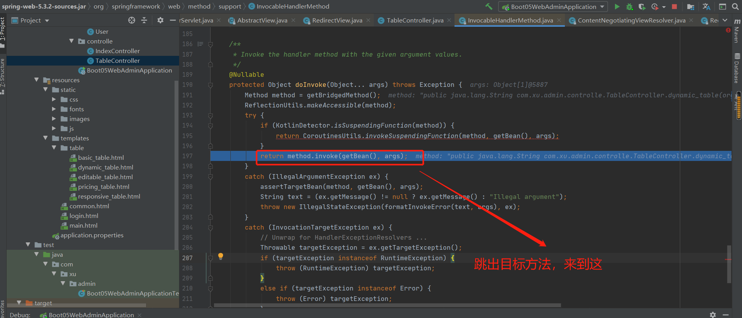The height and width of the screenshot is (318, 742).
Task: Click the Project tree vertical scrollbar
Action: click(177, 165)
